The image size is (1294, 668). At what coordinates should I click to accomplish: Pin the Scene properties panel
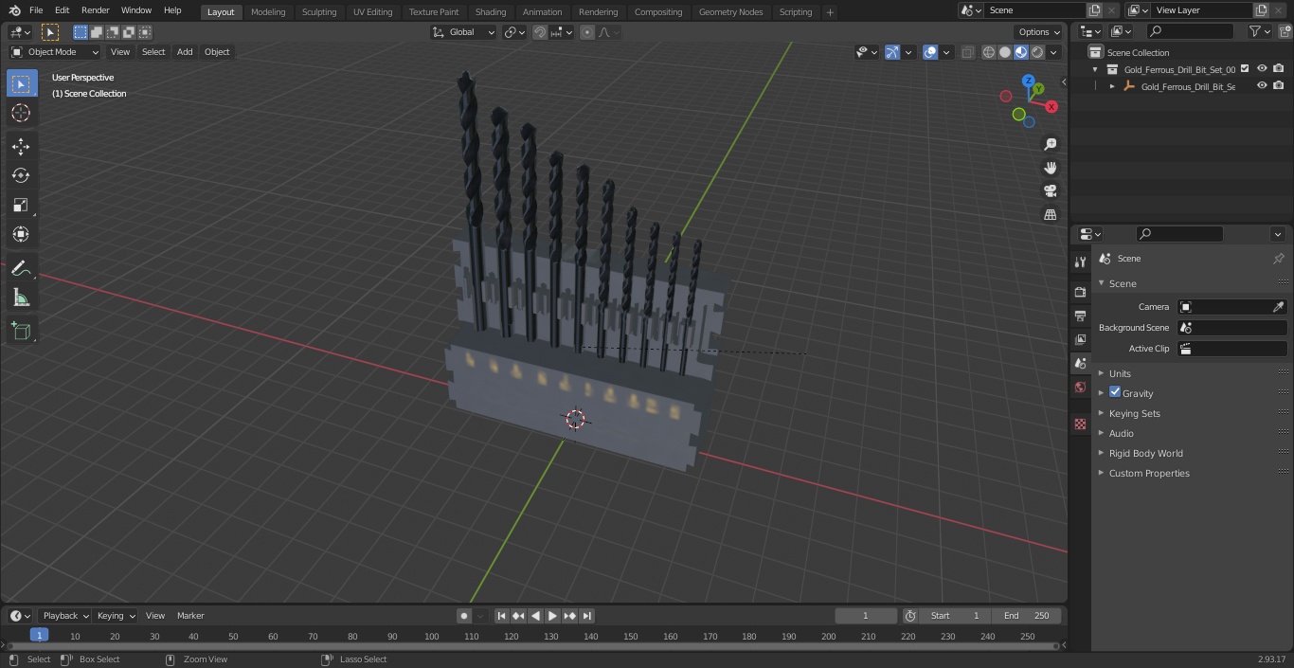pyautogui.click(x=1278, y=259)
